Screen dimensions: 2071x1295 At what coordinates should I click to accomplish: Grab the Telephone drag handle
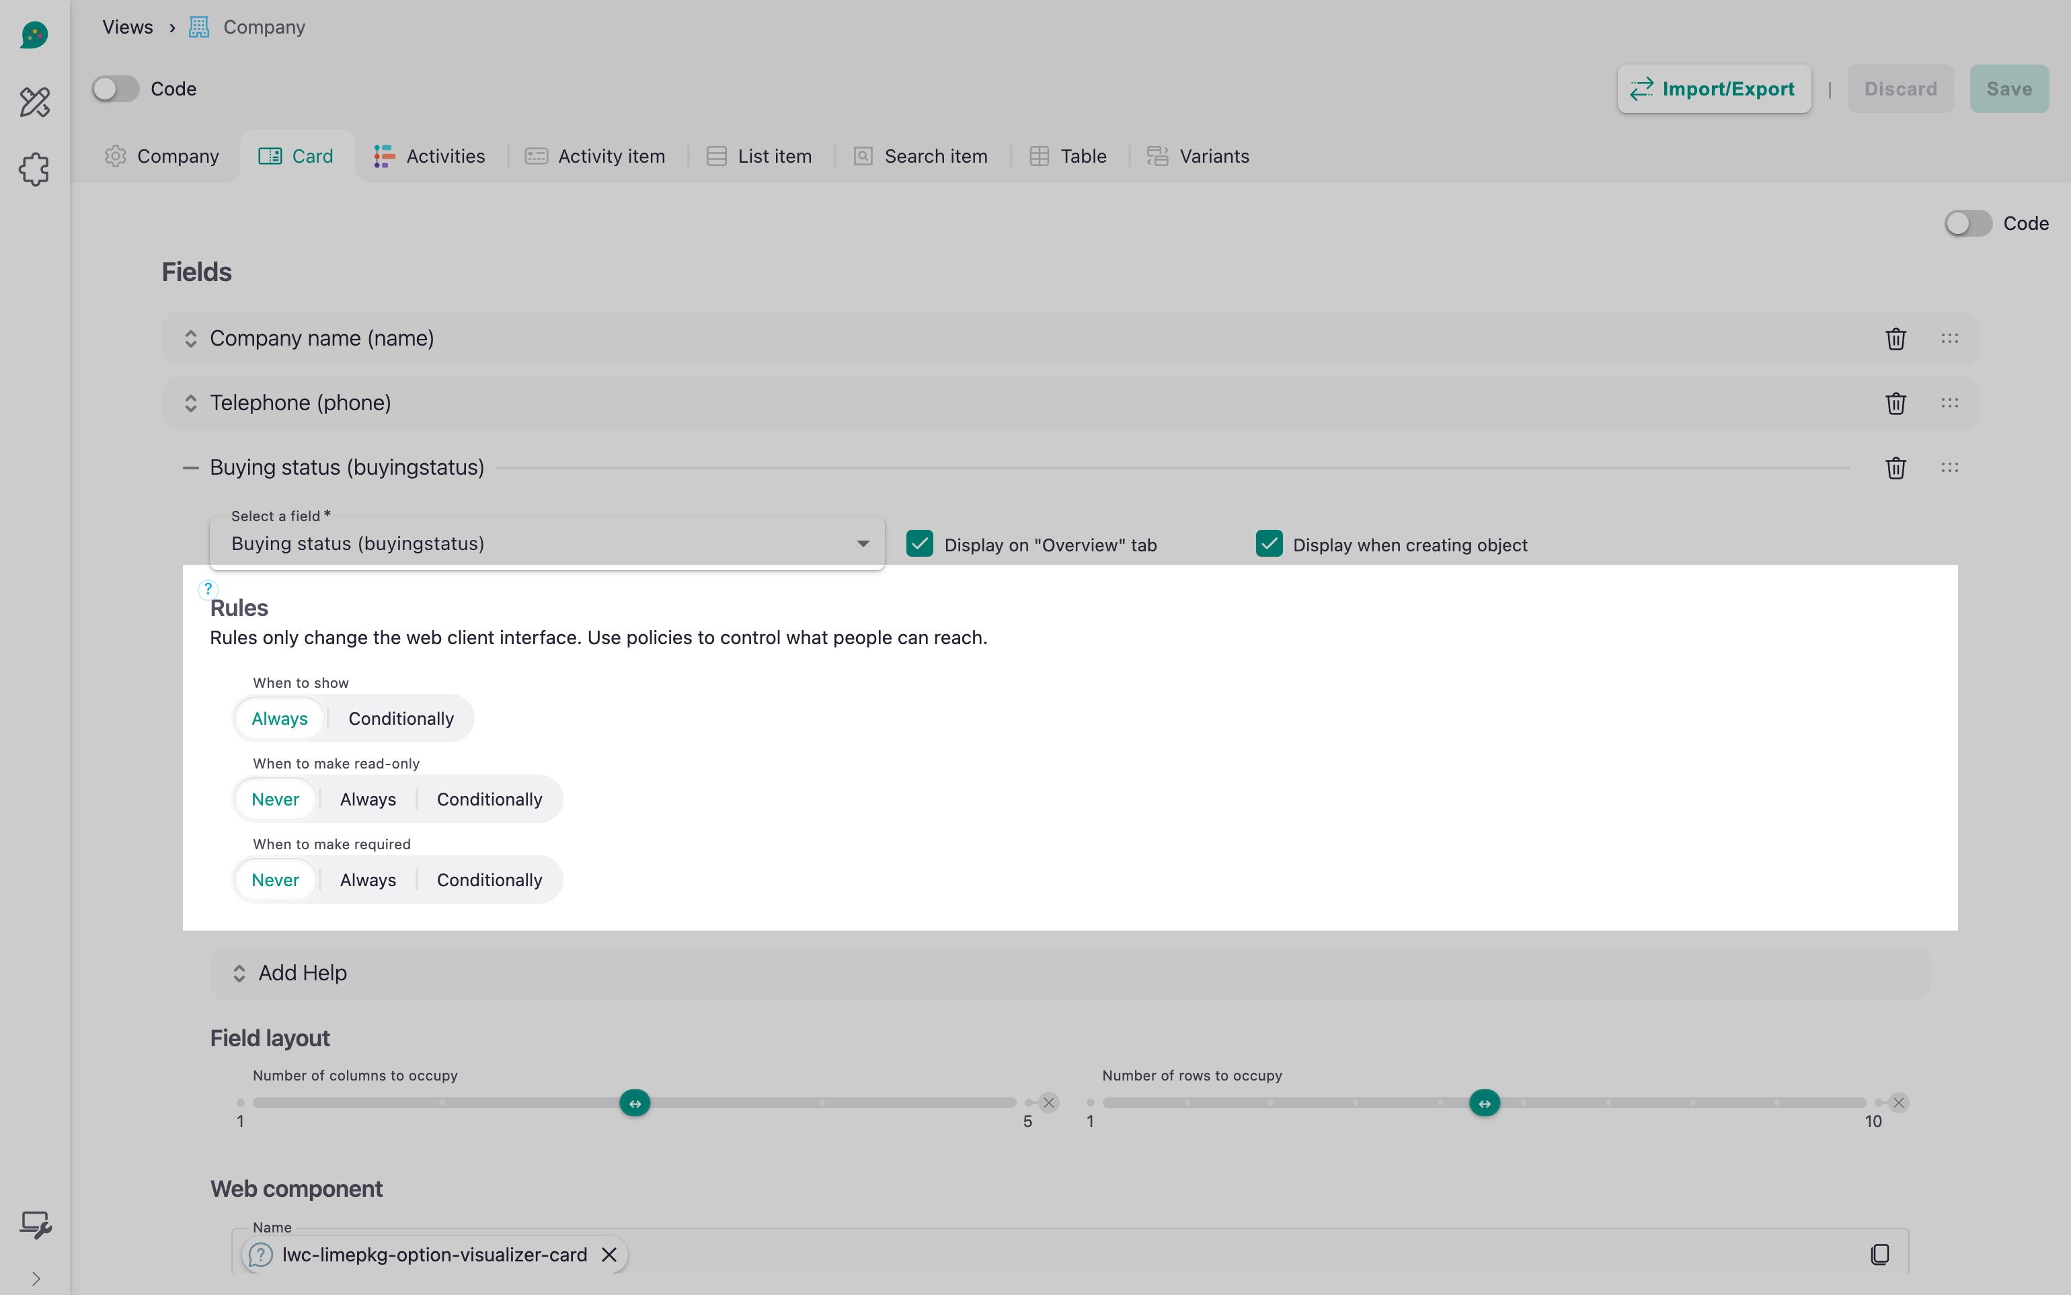(1949, 403)
